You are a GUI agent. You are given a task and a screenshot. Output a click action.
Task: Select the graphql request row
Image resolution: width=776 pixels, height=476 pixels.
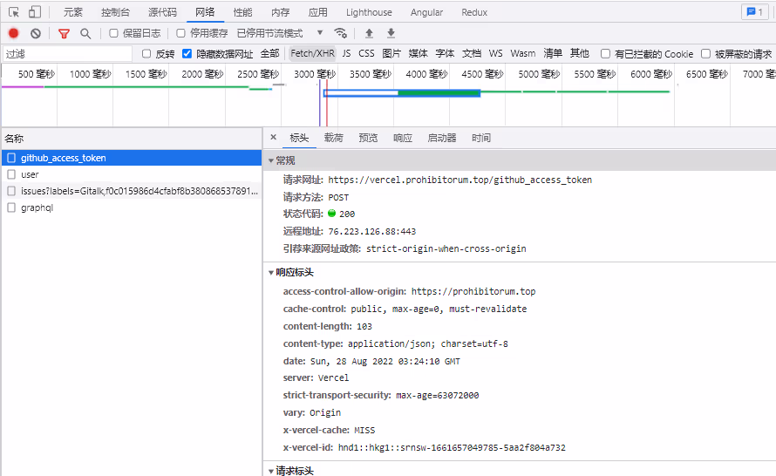[x=132, y=207]
